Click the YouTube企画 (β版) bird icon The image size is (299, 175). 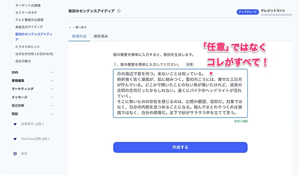(x=15, y=139)
